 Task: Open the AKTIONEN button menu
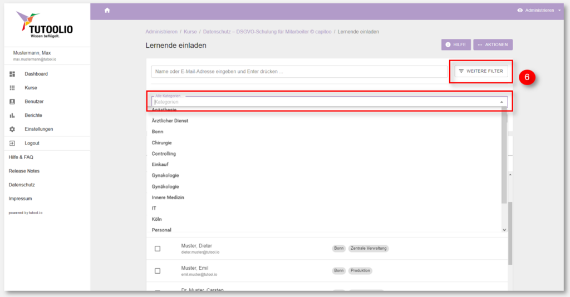pyautogui.click(x=493, y=44)
